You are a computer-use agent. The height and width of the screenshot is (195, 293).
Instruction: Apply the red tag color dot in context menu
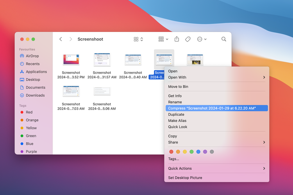(x=171, y=152)
